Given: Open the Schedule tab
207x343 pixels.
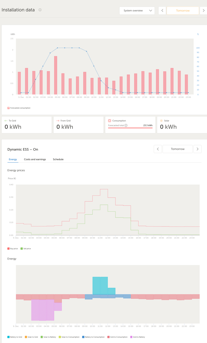Looking at the screenshot, I should click(58, 159).
